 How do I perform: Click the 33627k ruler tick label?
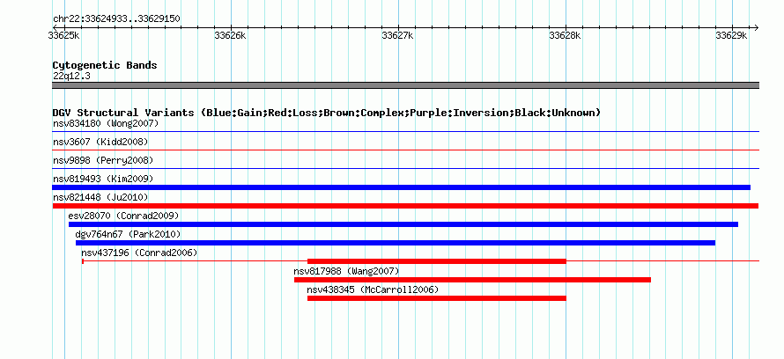397,35
